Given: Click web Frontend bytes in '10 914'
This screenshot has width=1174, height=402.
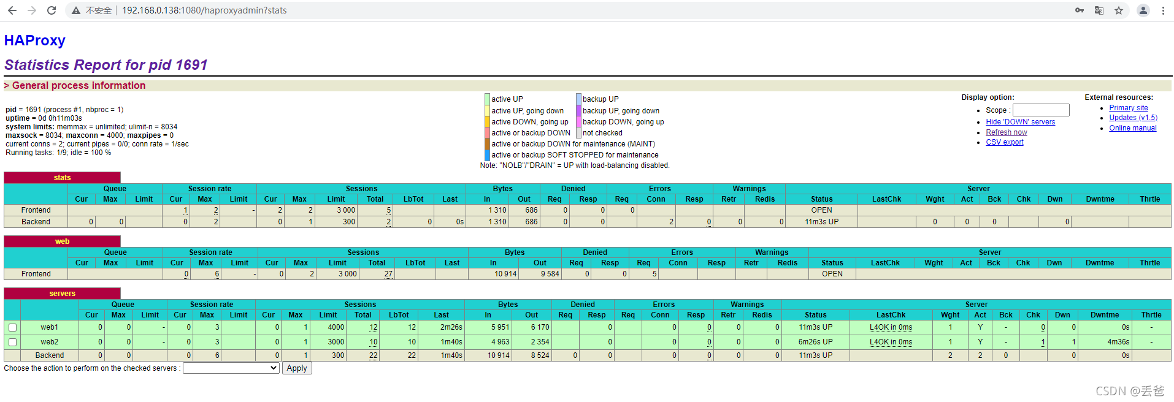Looking at the screenshot, I should point(505,274).
